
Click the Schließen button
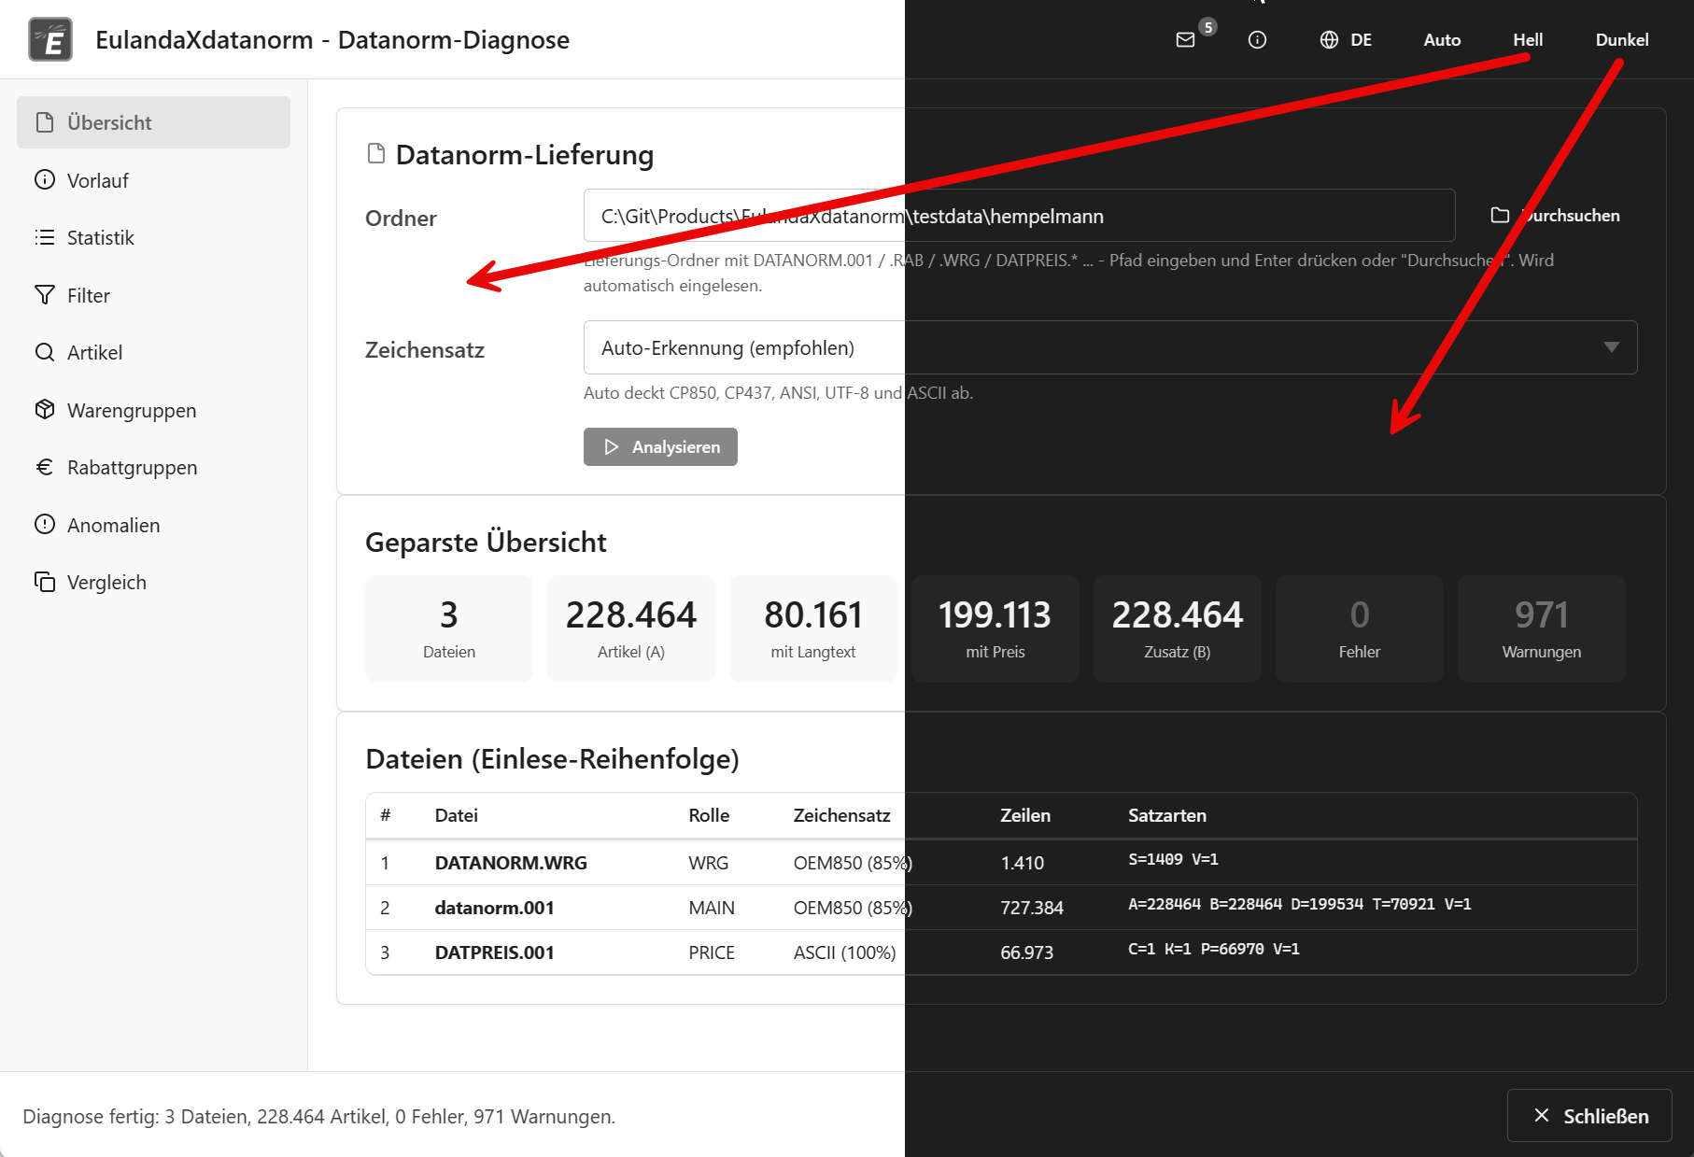[1589, 1115]
